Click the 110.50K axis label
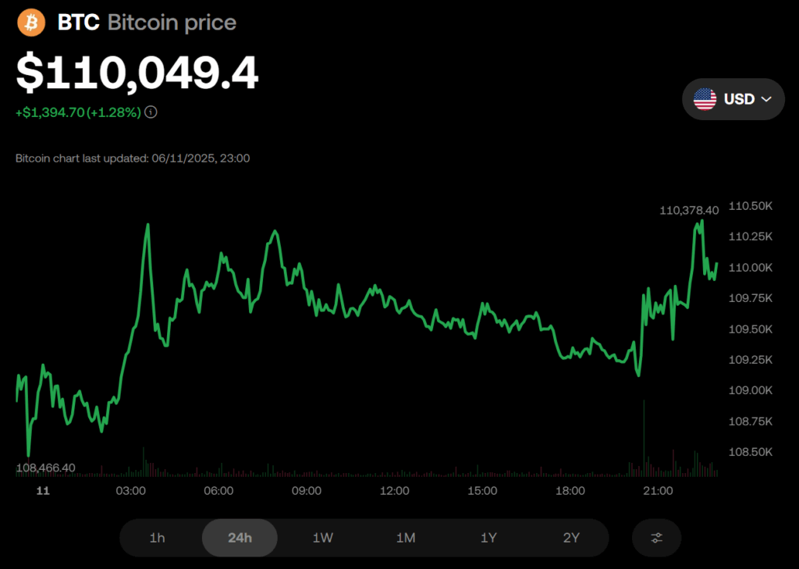Viewport: 799px width, 569px height. pos(751,206)
